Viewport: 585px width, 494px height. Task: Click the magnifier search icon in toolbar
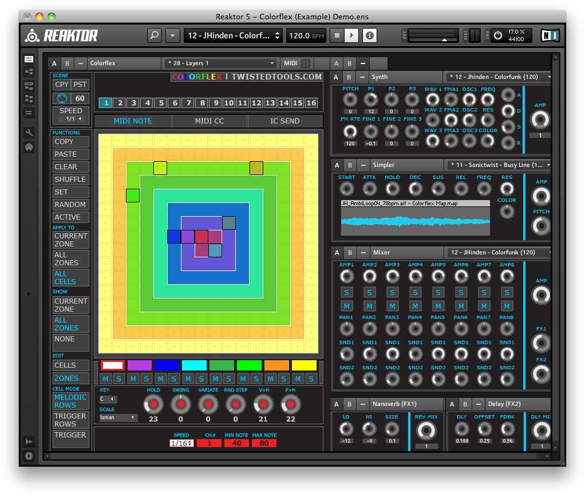click(x=155, y=35)
